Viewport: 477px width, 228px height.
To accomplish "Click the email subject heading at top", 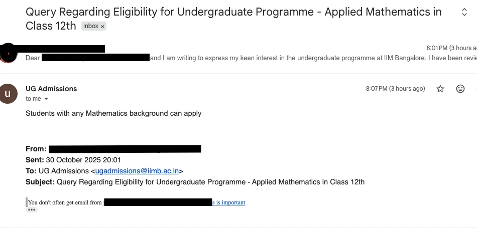I will [233, 19].
